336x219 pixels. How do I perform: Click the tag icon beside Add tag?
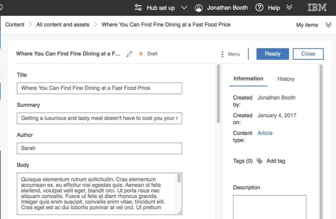[x=259, y=161]
